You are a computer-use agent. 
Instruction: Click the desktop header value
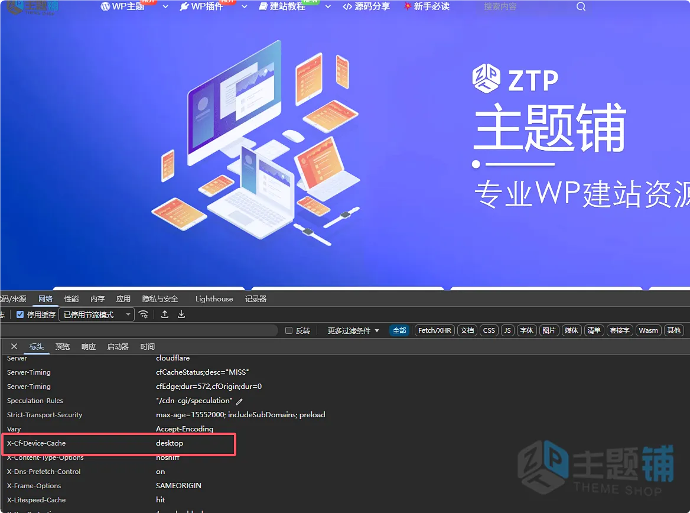click(x=170, y=443)
